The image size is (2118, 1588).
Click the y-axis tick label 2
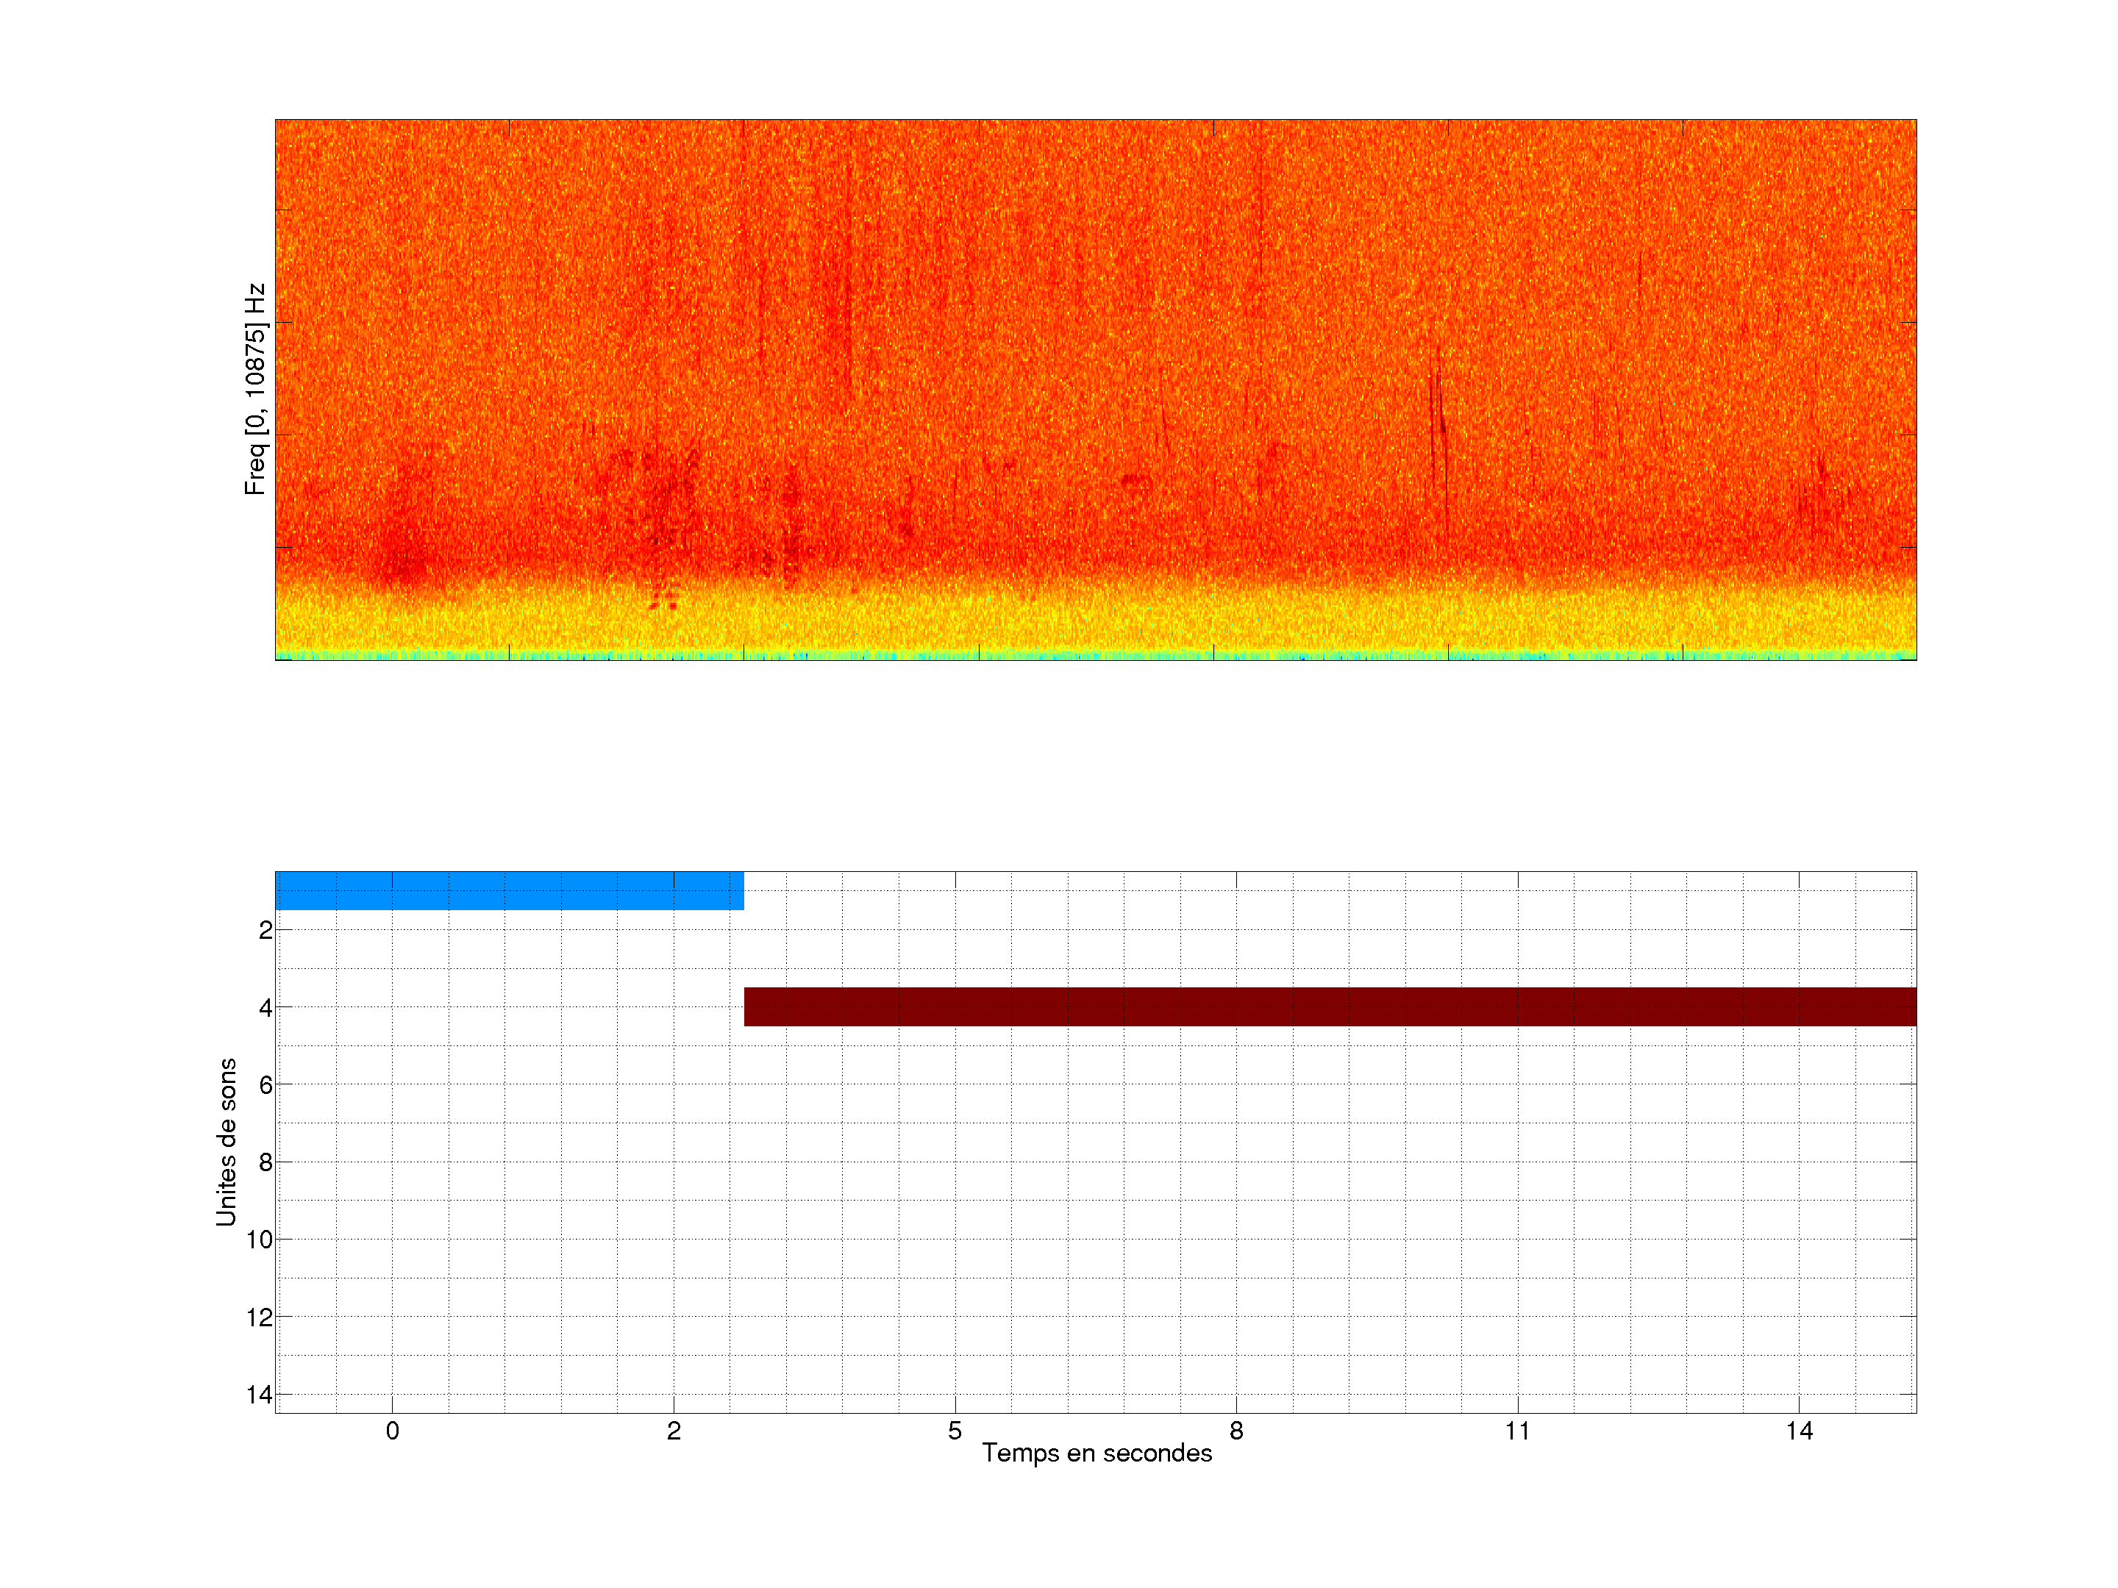click(265, 931)
